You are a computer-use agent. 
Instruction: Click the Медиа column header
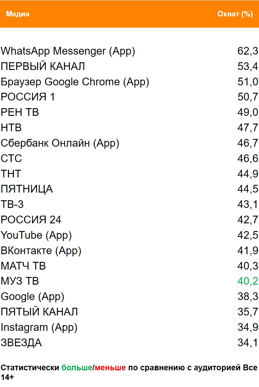click(x=18, y=14)
